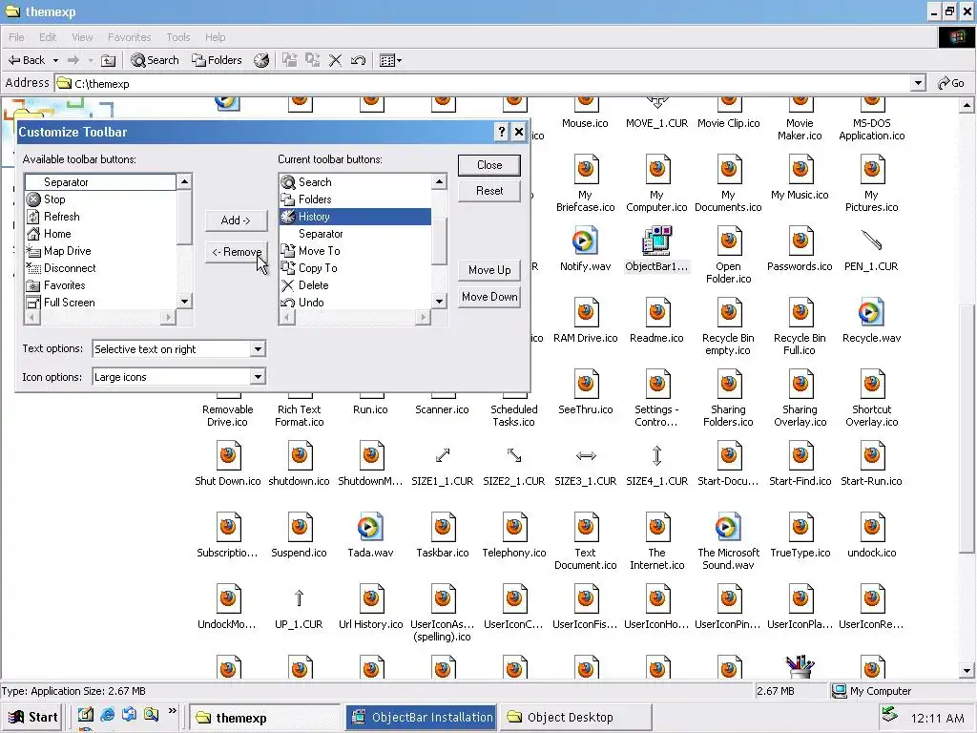Select the Tada.wav file
Image resolution: width=977 pixels, height=733 pixels.
click(x=370, y=536)
